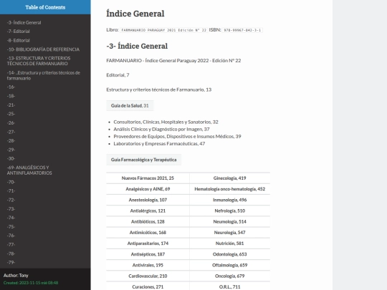
Task: Click table cell 'Antiparasitarios, 174'
Action: click(x=148, y=243)
